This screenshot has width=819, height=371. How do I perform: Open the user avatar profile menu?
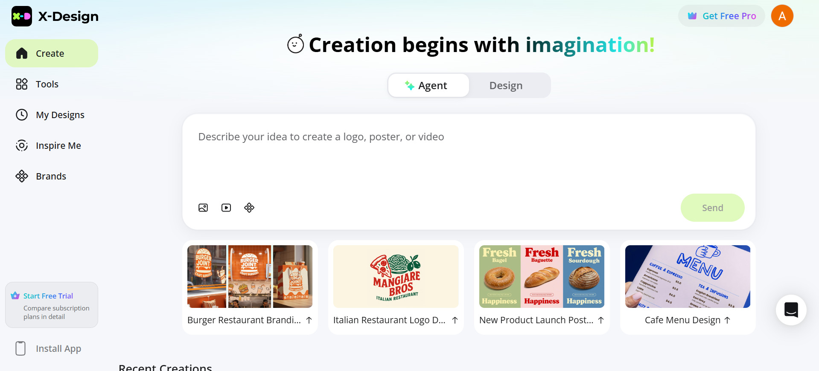coord(782,16)
